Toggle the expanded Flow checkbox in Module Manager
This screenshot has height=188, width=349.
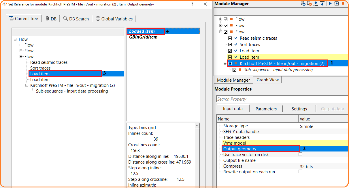(226, 32)
